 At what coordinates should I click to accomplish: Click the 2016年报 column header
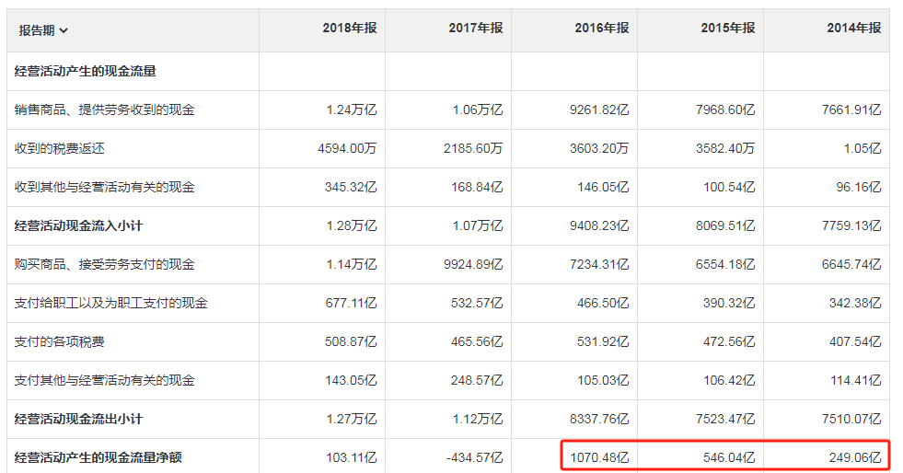coord(602,29)
